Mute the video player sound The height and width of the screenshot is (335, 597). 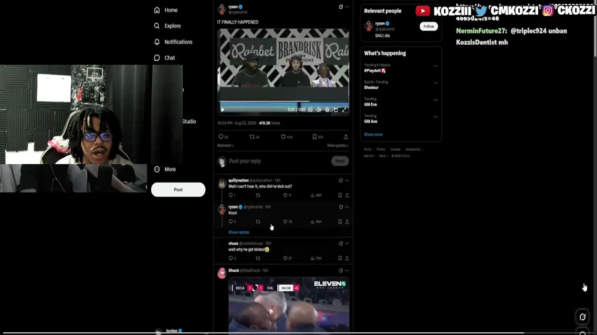pyautogui.click(x=319, y=110)
